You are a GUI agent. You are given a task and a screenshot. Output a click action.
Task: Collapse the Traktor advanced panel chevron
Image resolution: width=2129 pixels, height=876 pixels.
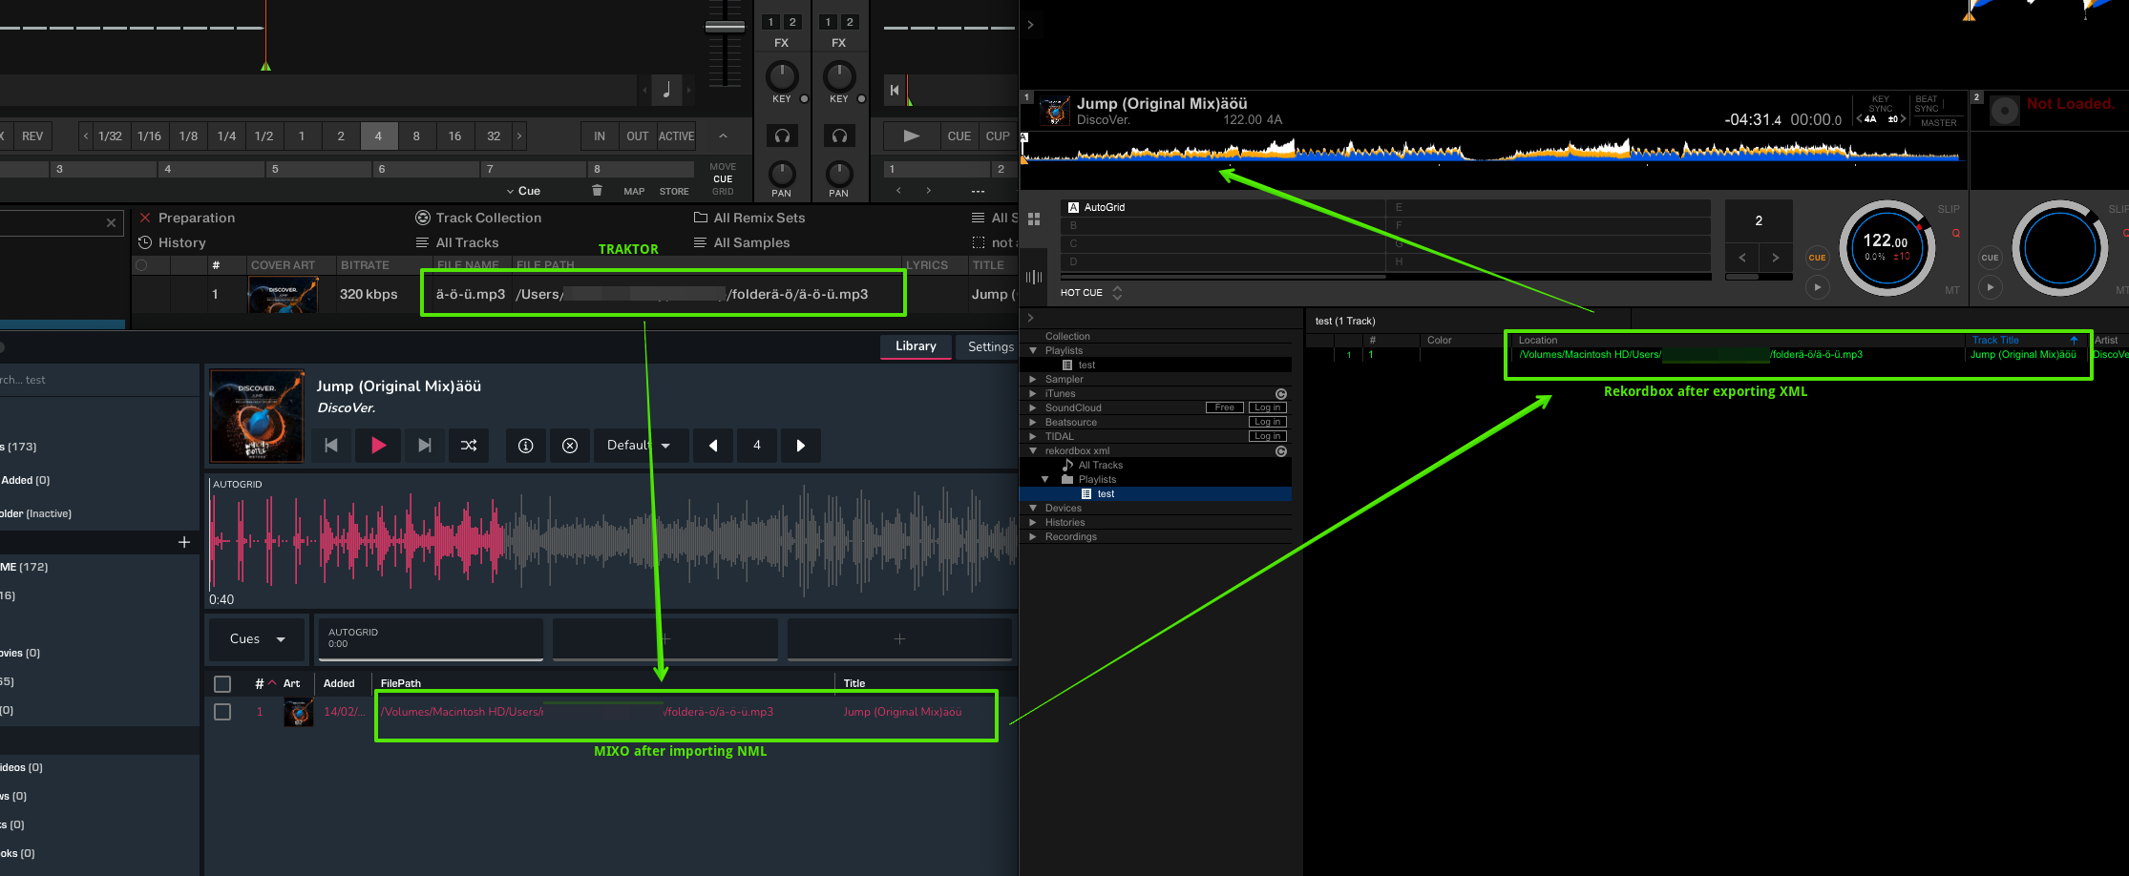[x=723, y=136]
